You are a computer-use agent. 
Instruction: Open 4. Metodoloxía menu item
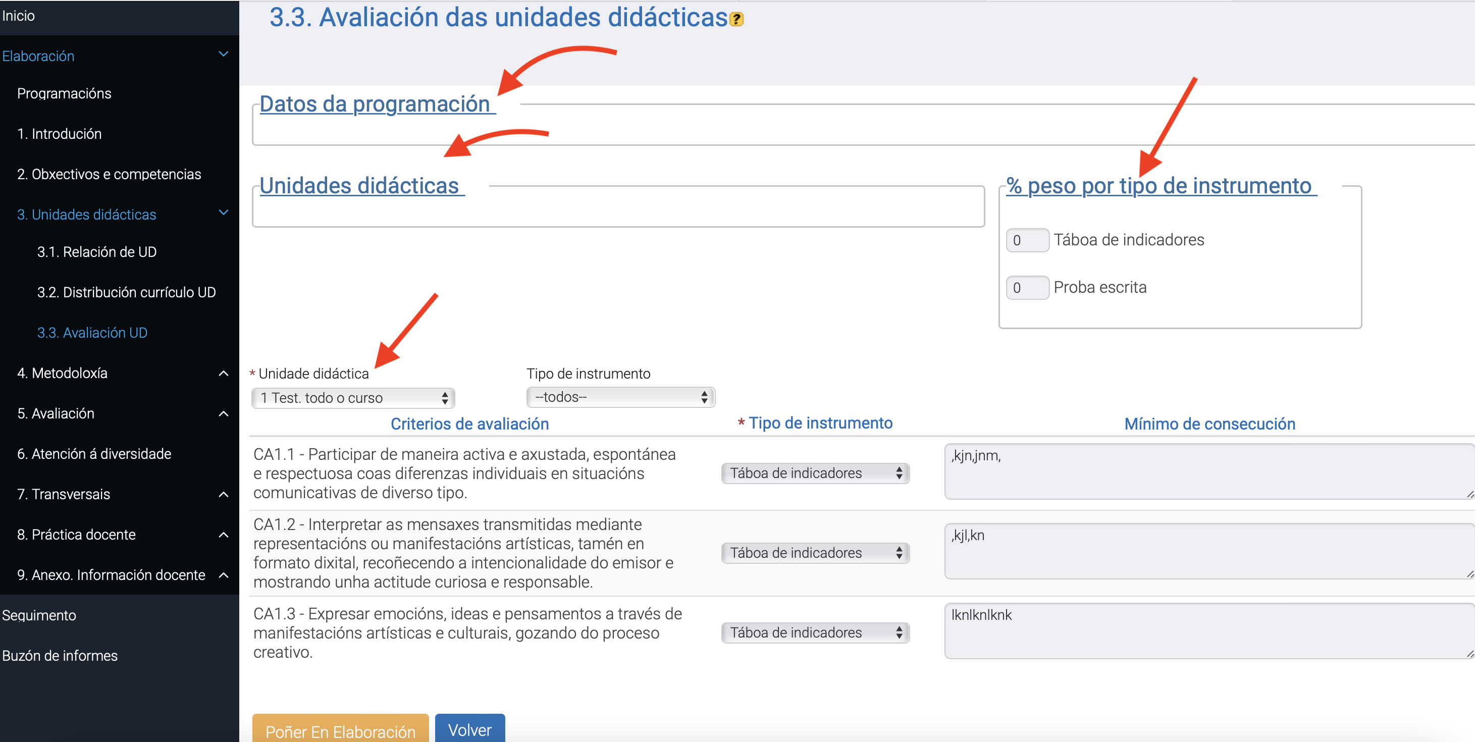63,374
